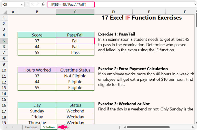This screenshot has height=130, width=197.
Task: Select the Weekend cell
Action: [75, 111]
